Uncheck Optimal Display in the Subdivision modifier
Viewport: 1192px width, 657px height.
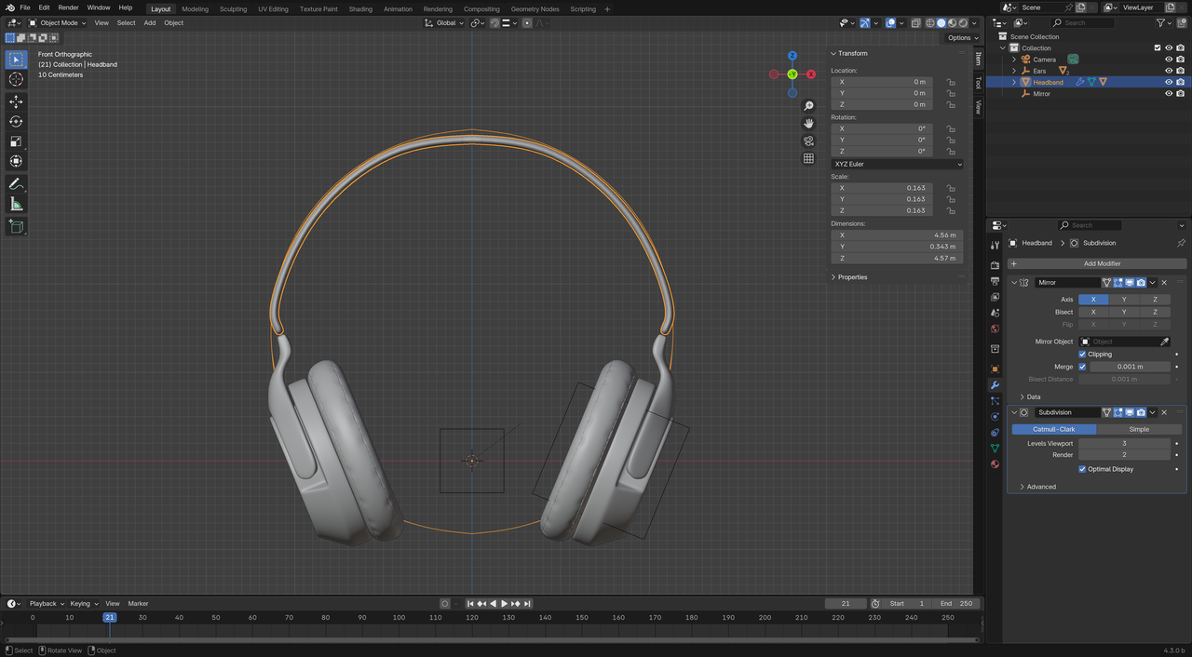point(1082,469)
